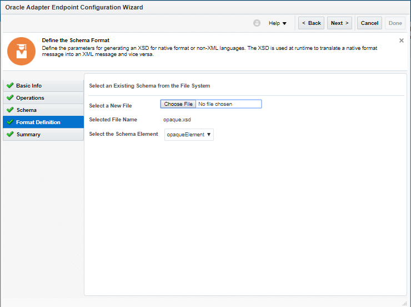Click the orange schema wizard icon

click(x=21, y=52)
